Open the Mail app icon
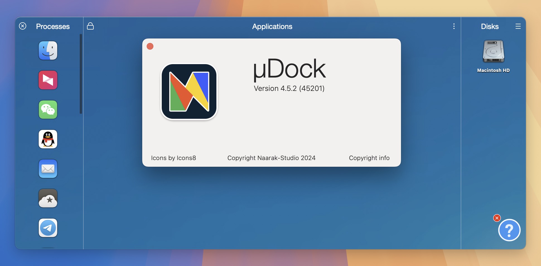 (48, 169)
